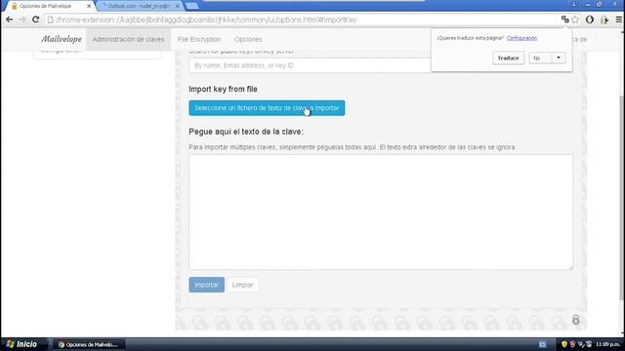Open the Configuración link in translate popup
The image size is (625, 351).
pos(521,38)
